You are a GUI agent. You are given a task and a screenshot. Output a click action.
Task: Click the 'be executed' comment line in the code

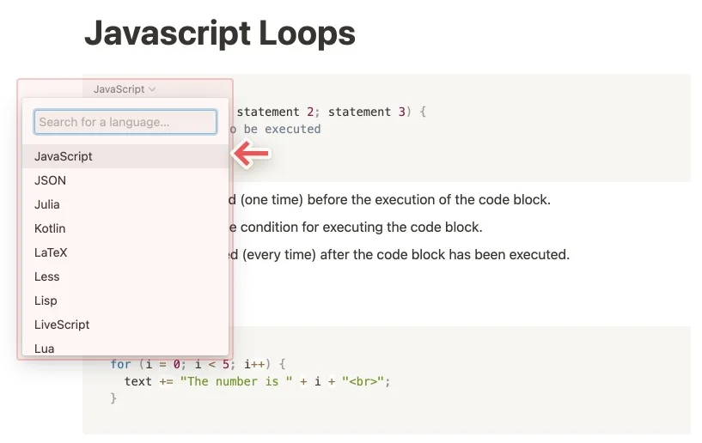point(282,129)
